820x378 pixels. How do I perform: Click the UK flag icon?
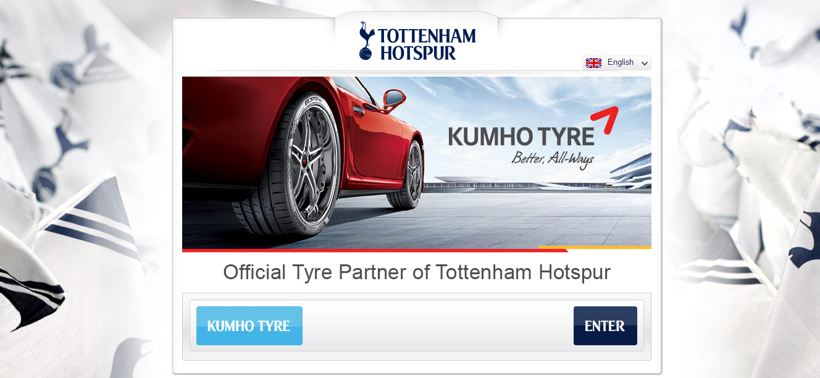593,63
